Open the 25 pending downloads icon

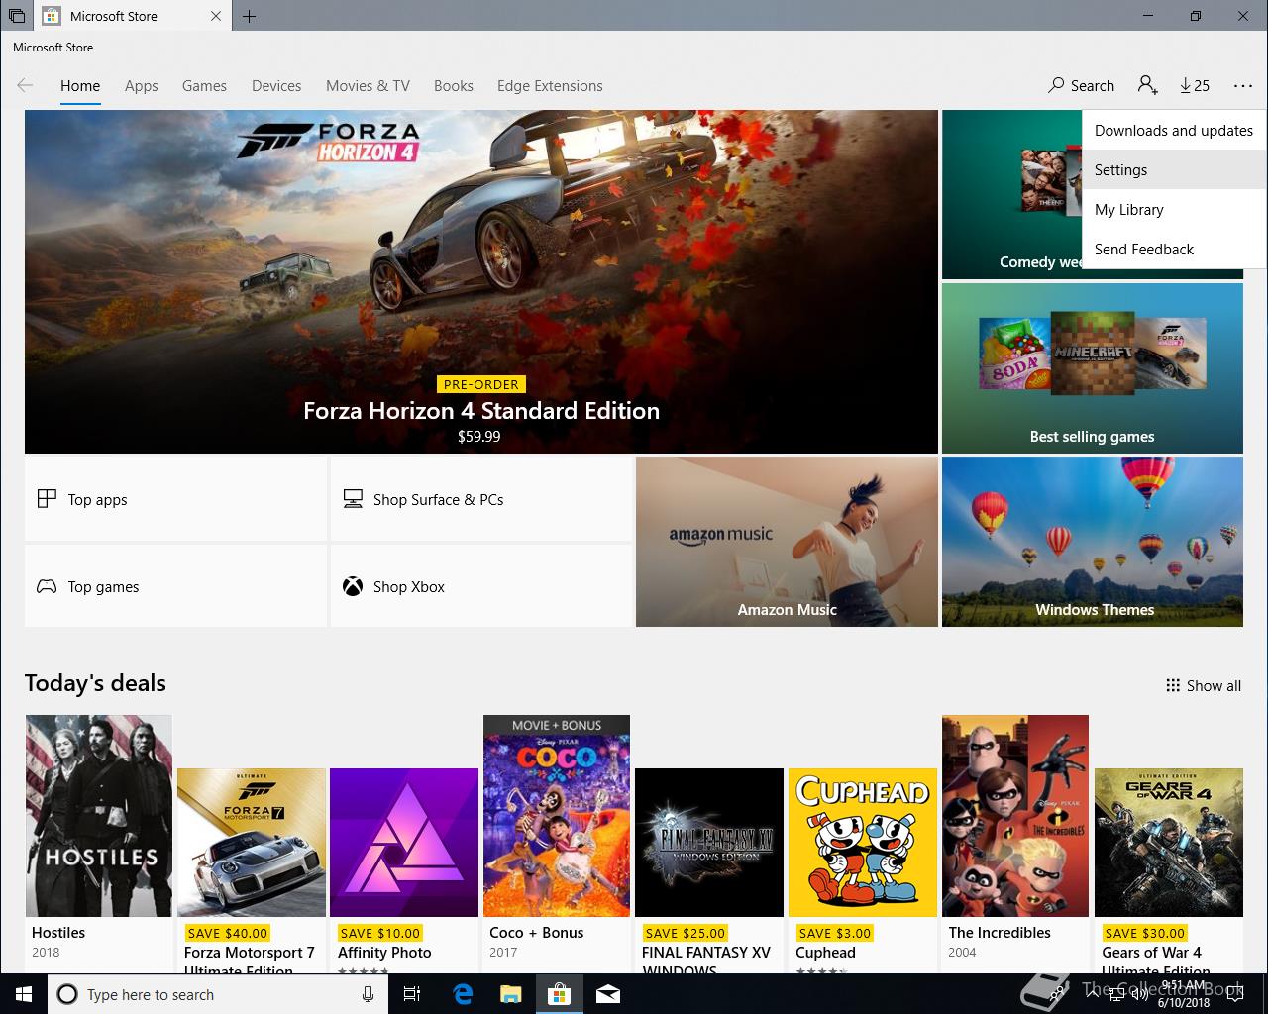[1195, 85]
